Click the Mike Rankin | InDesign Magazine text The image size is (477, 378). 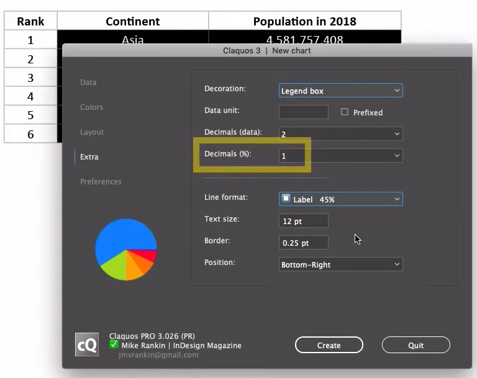pos(181,346)
